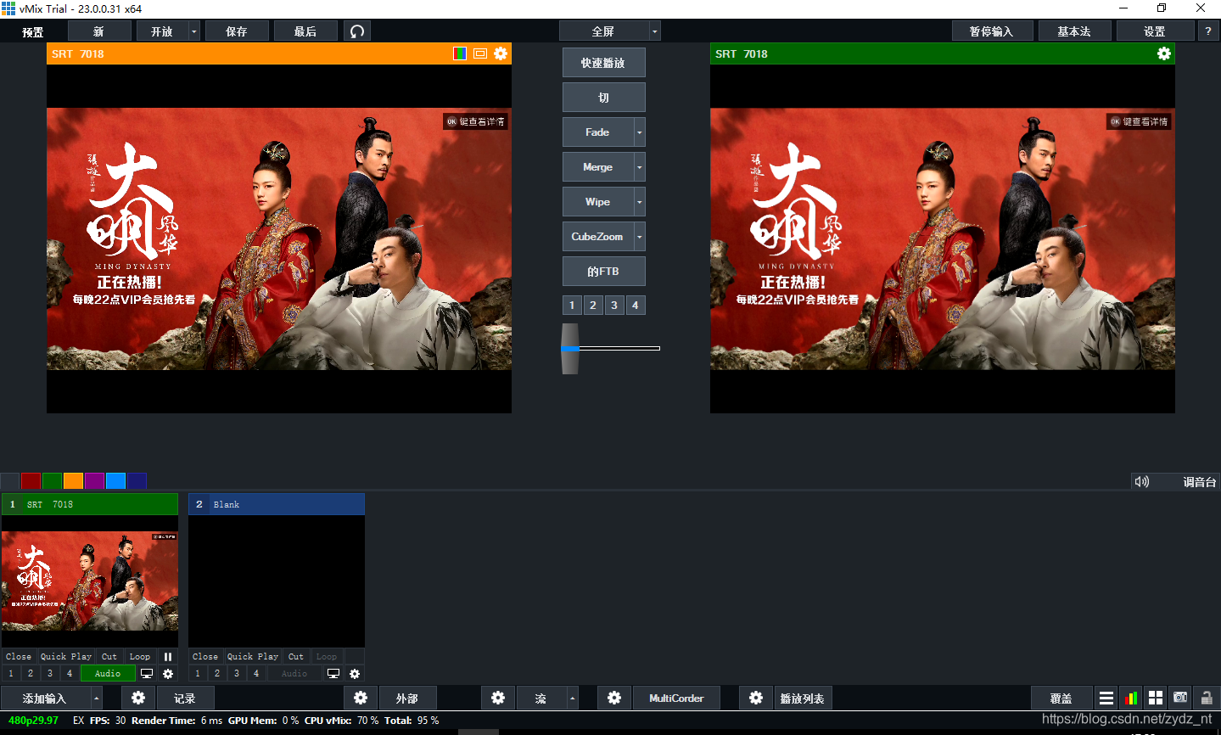Click the undo/reset circular arrow icon
The image size is (1221, 735).
click(357, 31)
